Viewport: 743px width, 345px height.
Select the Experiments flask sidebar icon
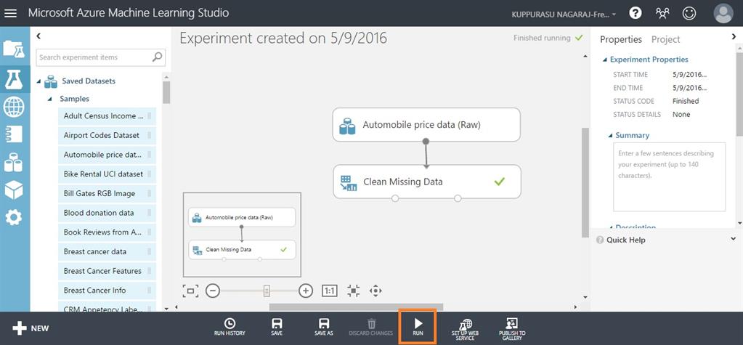pyautogui.click(x=14, y=79)
